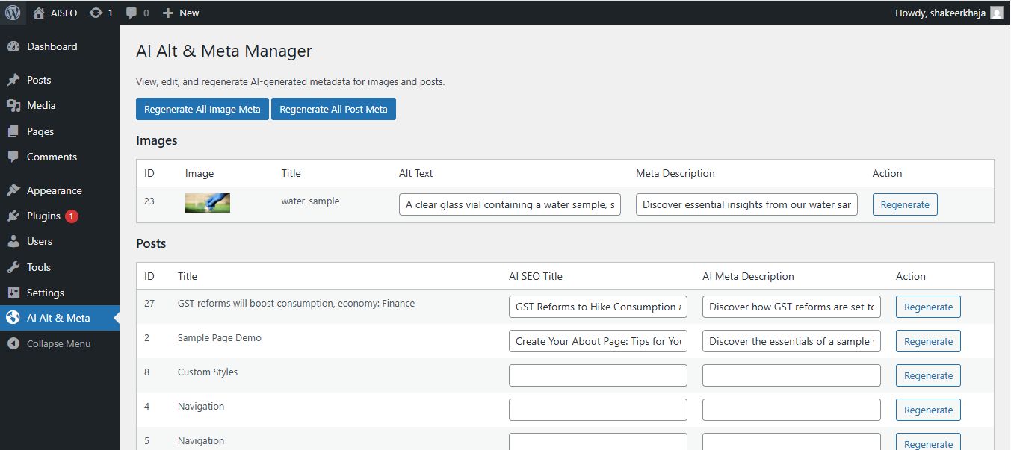Regenerate meta for GST reforms post
Screen dimensions: 1011x450
[928, 307]
